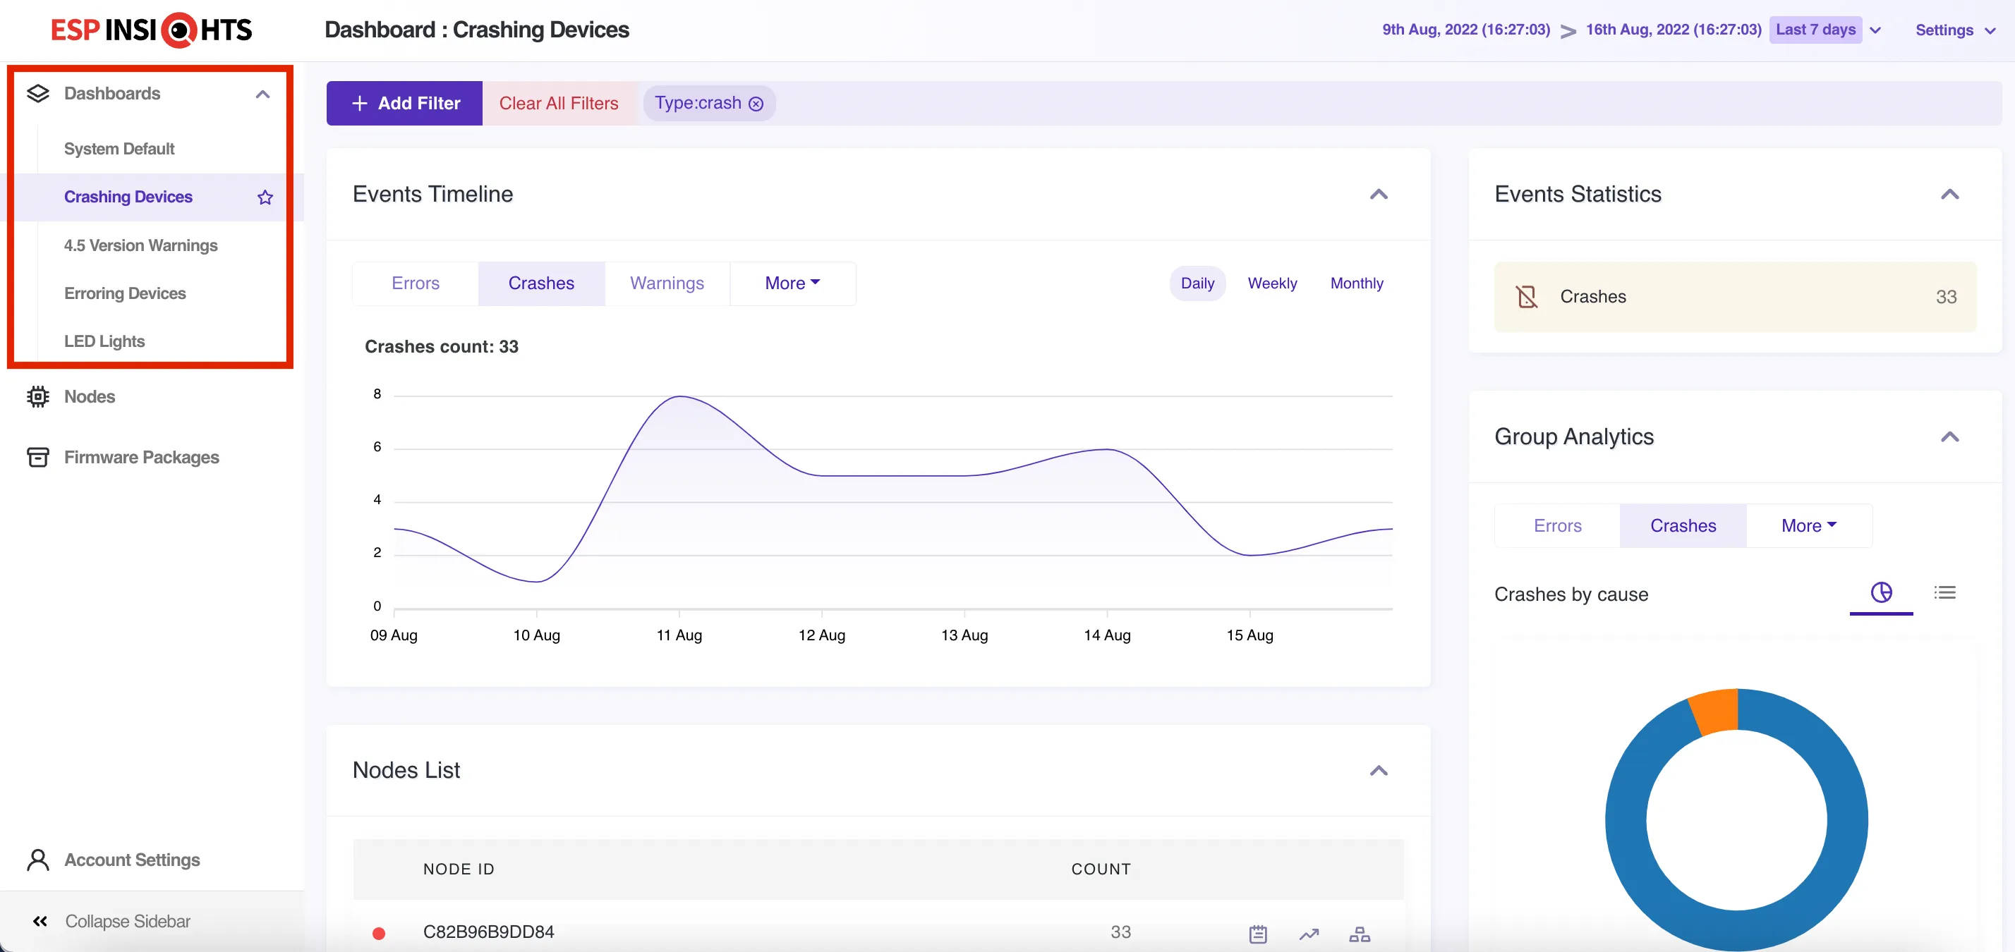Image resolution: width=2015 pixels, height=952 pixels.
Task: Click the hierarchy icon in node row
Action: click(x=1360, y=933)
